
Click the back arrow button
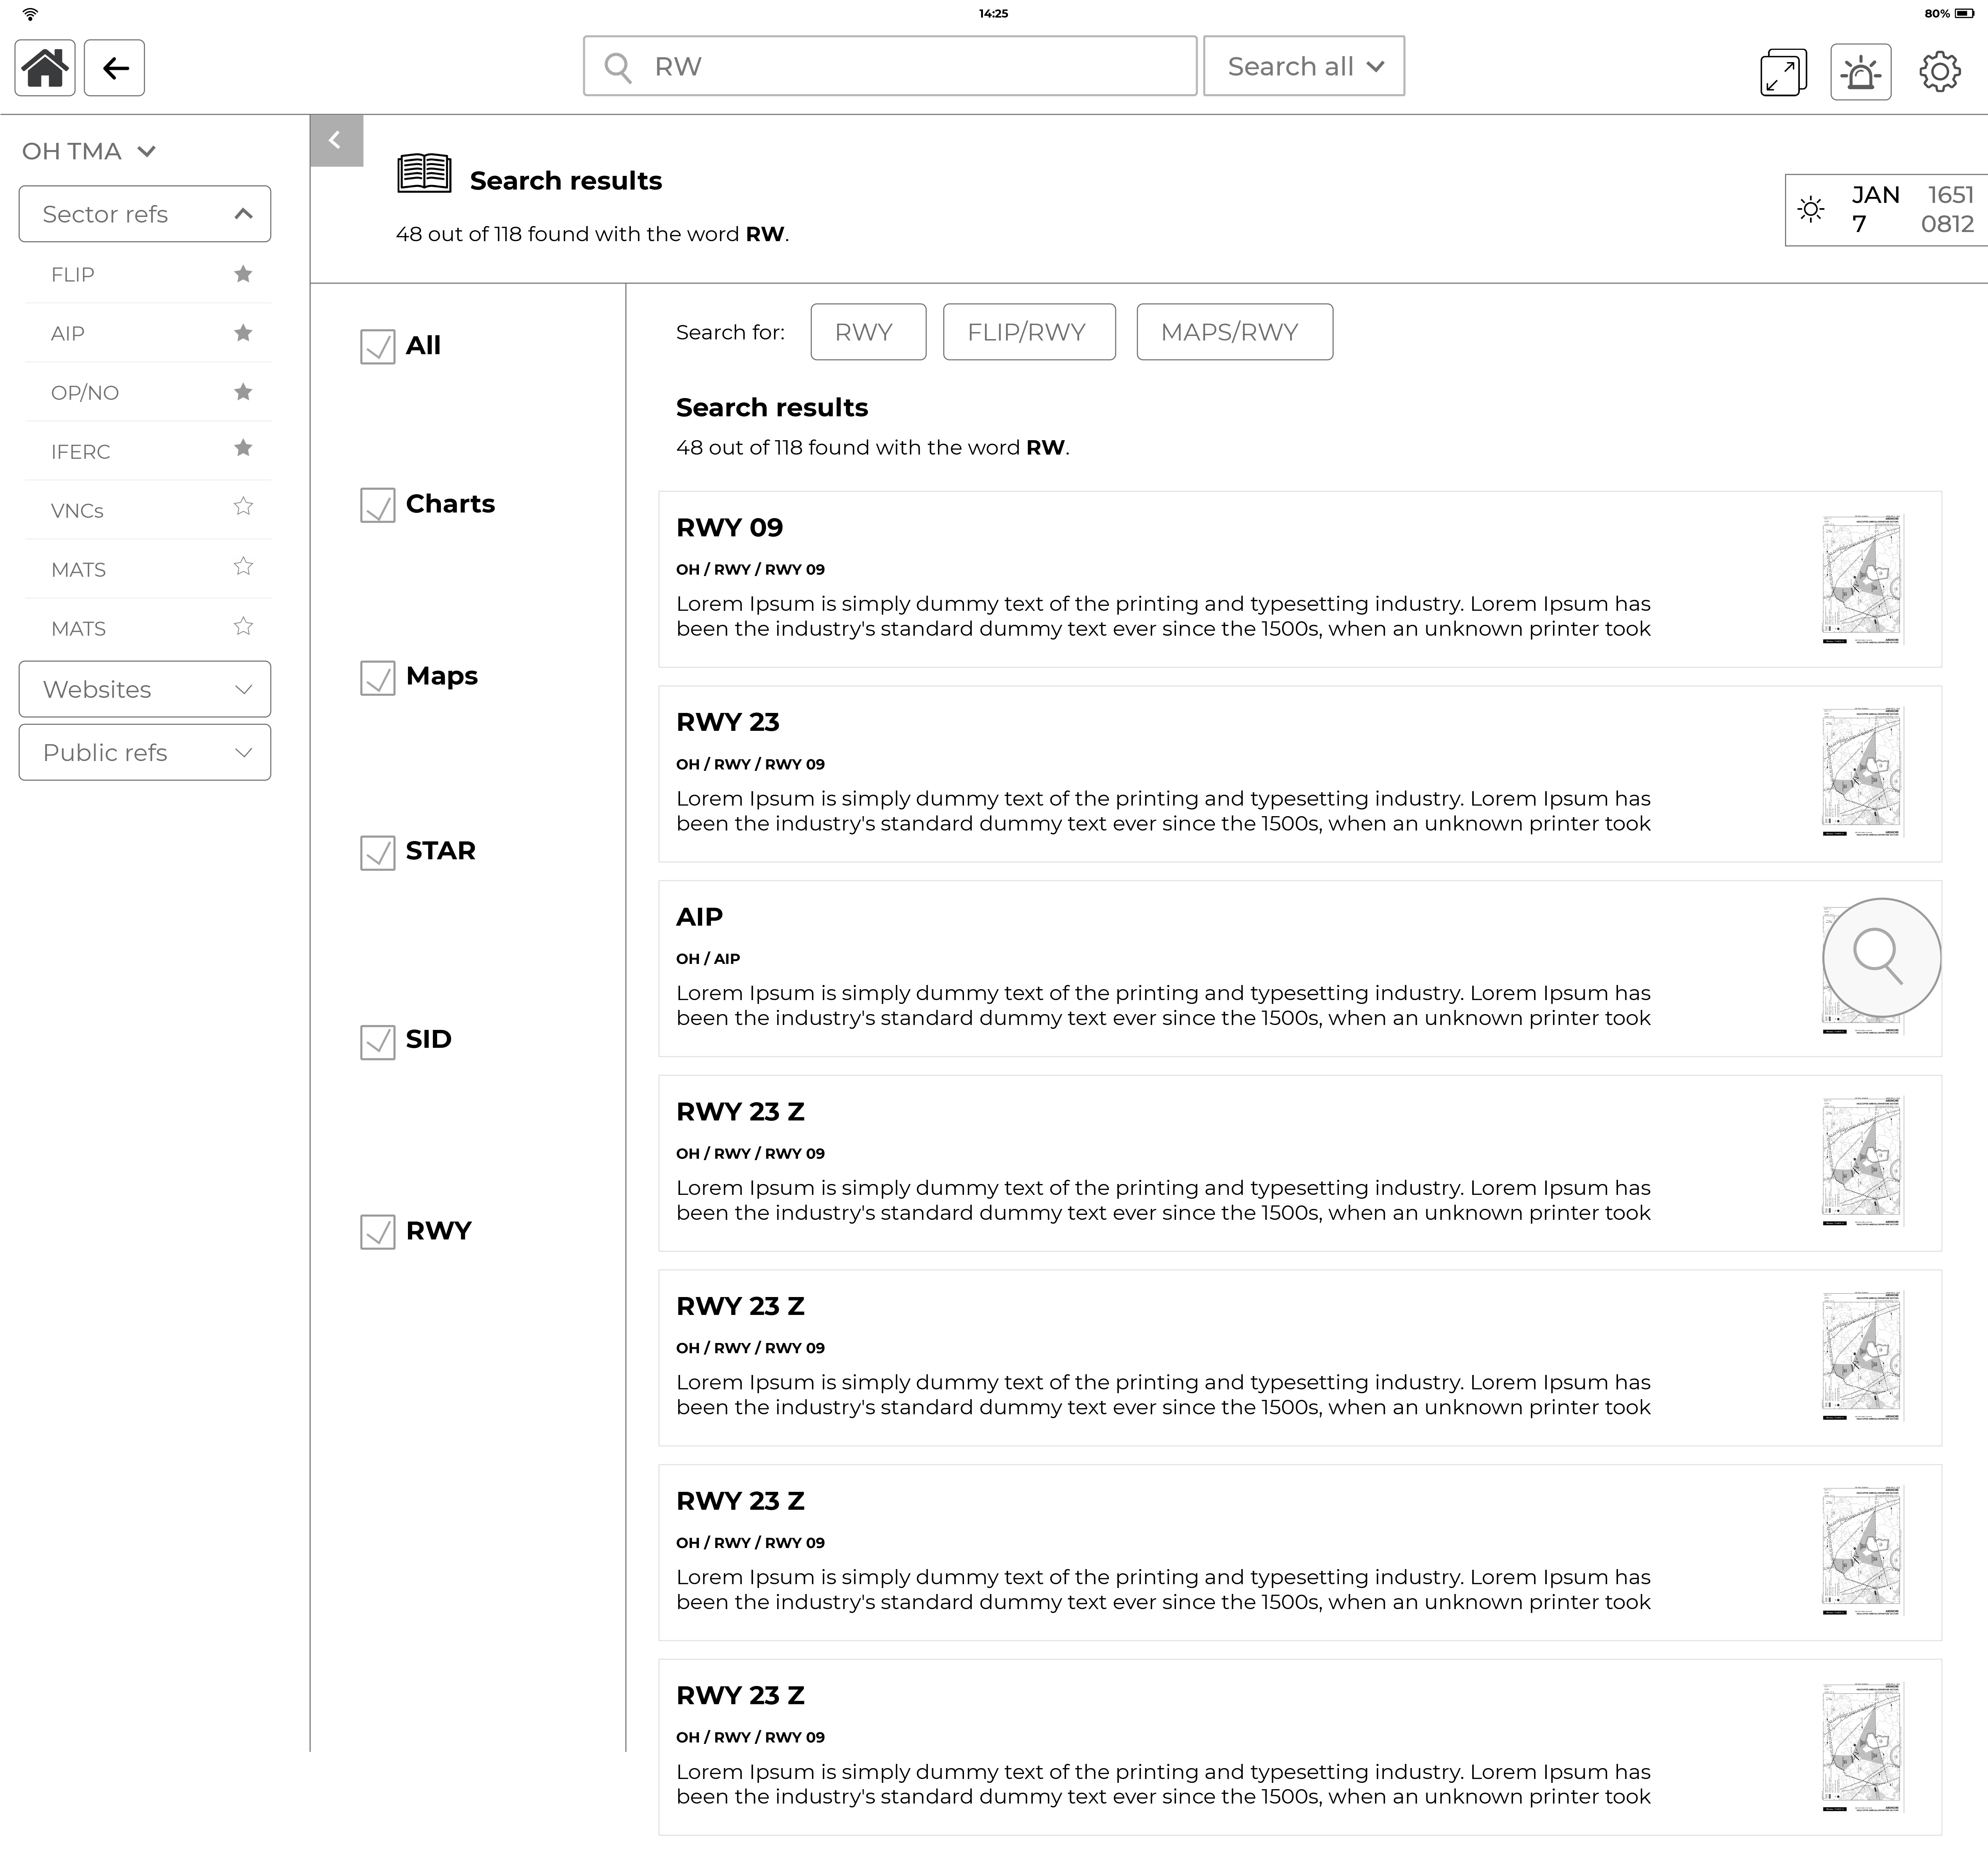pyautogui.click(x=115, y=68)
